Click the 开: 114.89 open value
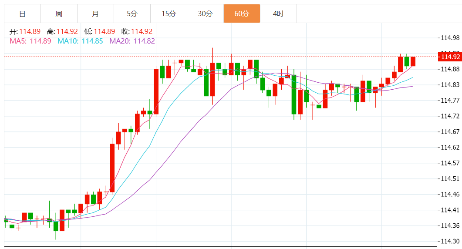 point(25,31)
